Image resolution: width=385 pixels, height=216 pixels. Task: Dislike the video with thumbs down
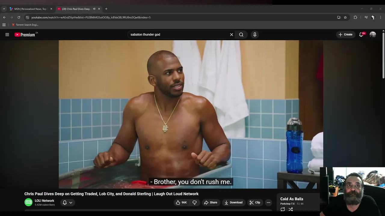tap(195, 202)
